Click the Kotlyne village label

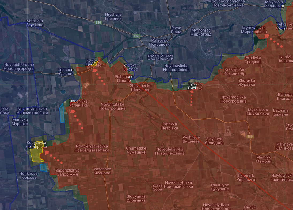(93, 63)
